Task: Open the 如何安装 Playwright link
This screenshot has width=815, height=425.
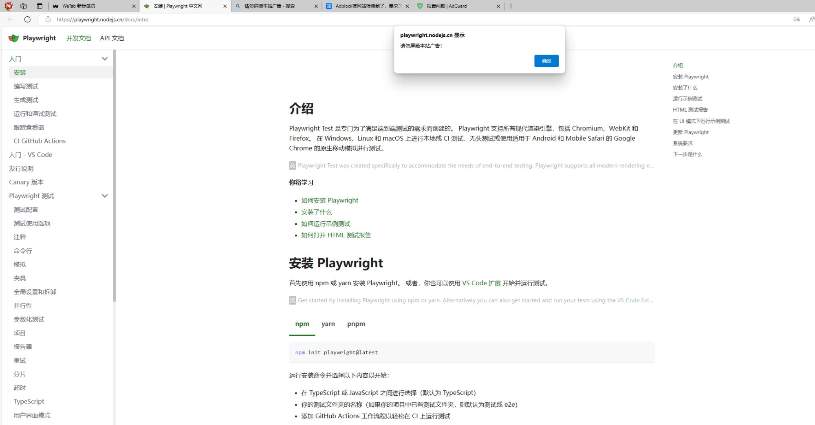Action: [x=329, y=200]
